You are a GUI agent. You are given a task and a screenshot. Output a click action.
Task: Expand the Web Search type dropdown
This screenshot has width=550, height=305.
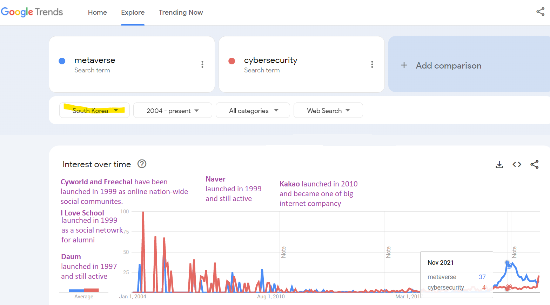click(x=328, y=111)
